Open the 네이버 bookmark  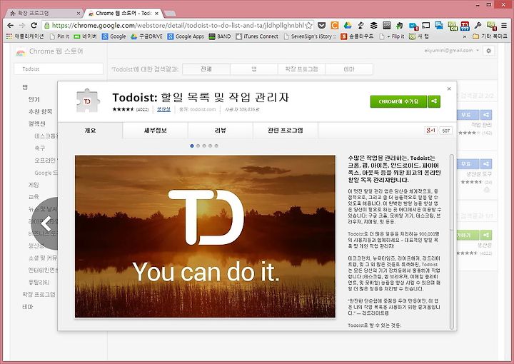(x=85, y=36)
